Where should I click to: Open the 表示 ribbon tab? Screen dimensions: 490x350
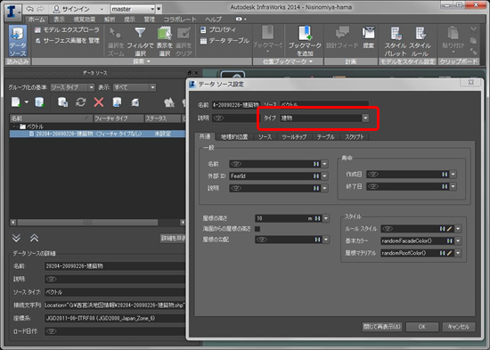click(x=59, y=20)
